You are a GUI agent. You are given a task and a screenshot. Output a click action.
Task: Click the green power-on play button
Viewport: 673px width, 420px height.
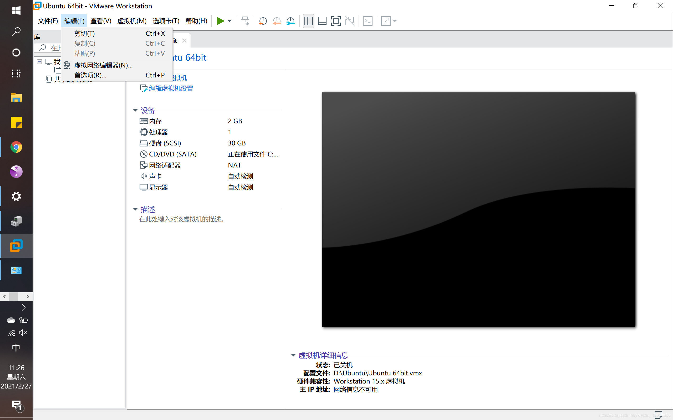[220, 21]
